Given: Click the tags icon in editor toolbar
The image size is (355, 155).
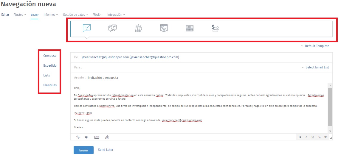Looking at the screenshot, I should click(86, 137).
